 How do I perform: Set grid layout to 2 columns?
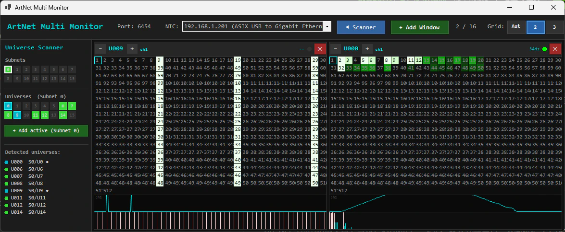tap(536, 27)
